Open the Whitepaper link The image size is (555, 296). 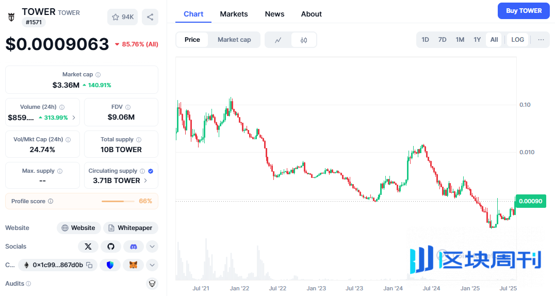coord(130,228)
